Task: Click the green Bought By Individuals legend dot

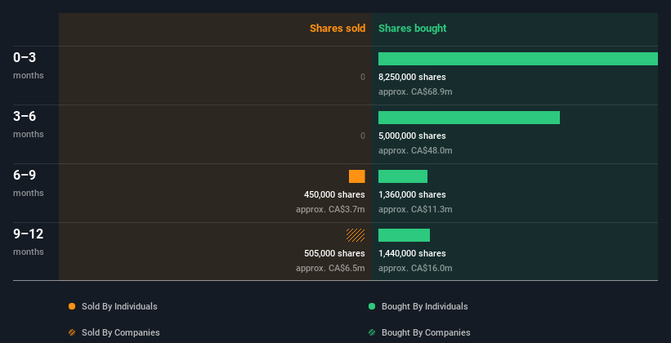Action: [372, 306]
